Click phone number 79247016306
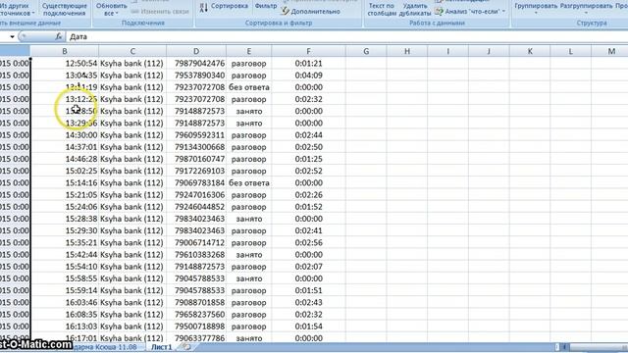628x353 pixels. [x=196, y=195]
